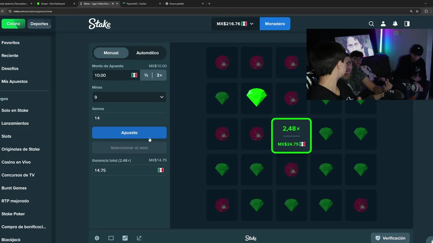This screenshot has height=243, width=433.
Task: Open game settings gear icon
Action: pyautogui.click(x=97, y=238)
